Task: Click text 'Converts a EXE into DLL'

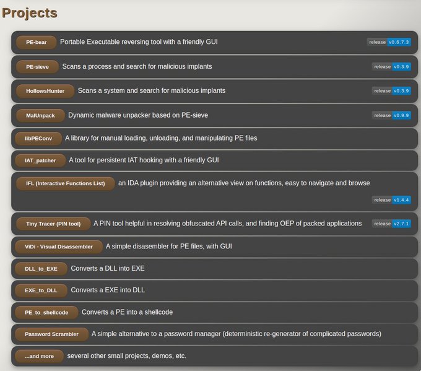Action: pos(108,290)
